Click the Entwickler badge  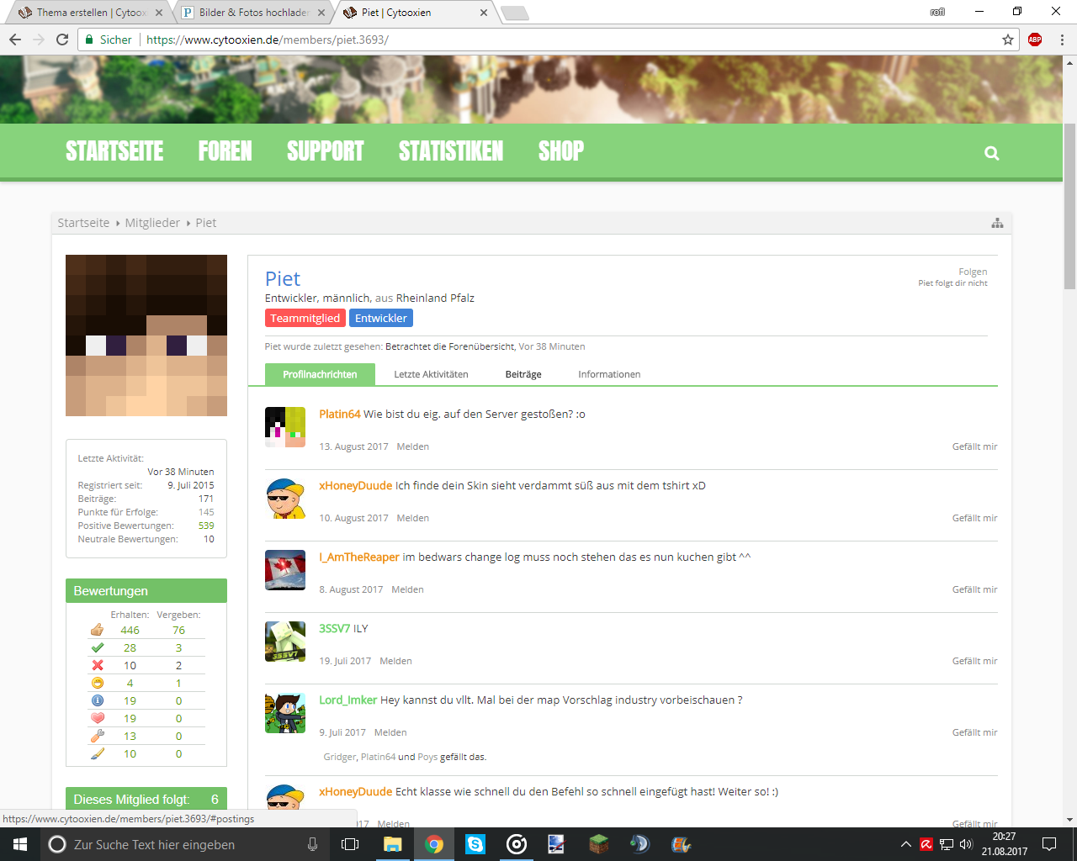(381, 318)
